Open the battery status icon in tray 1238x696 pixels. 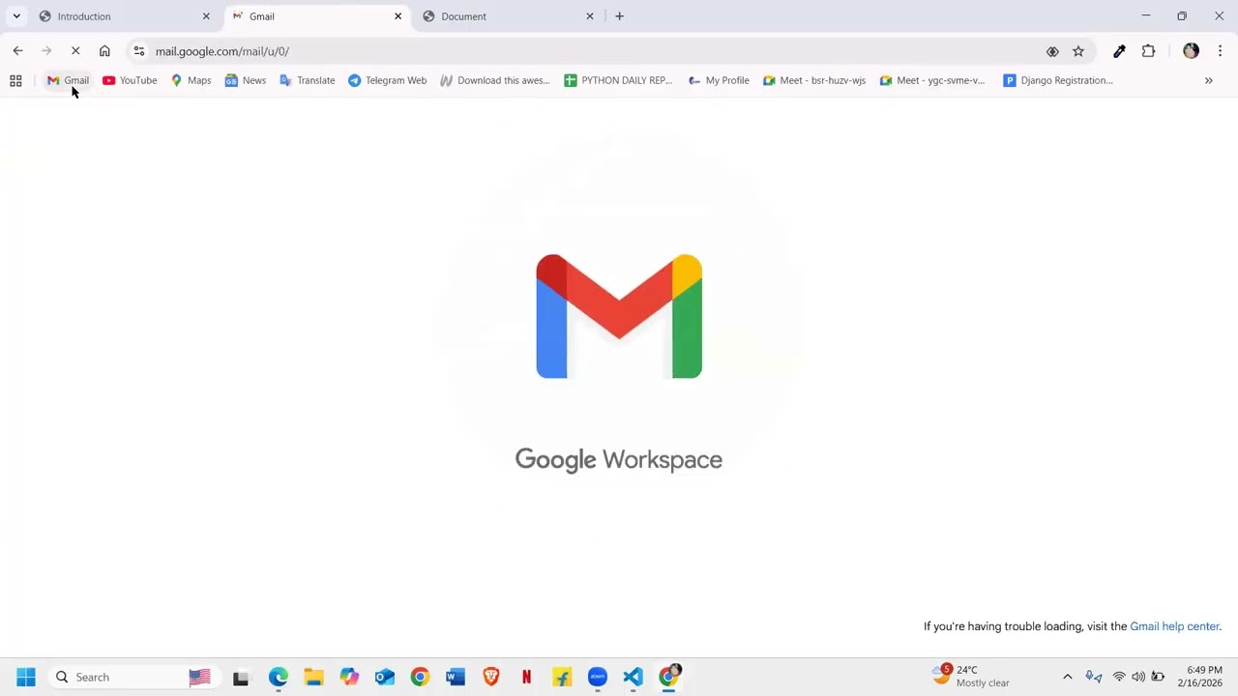[1158, 677]
